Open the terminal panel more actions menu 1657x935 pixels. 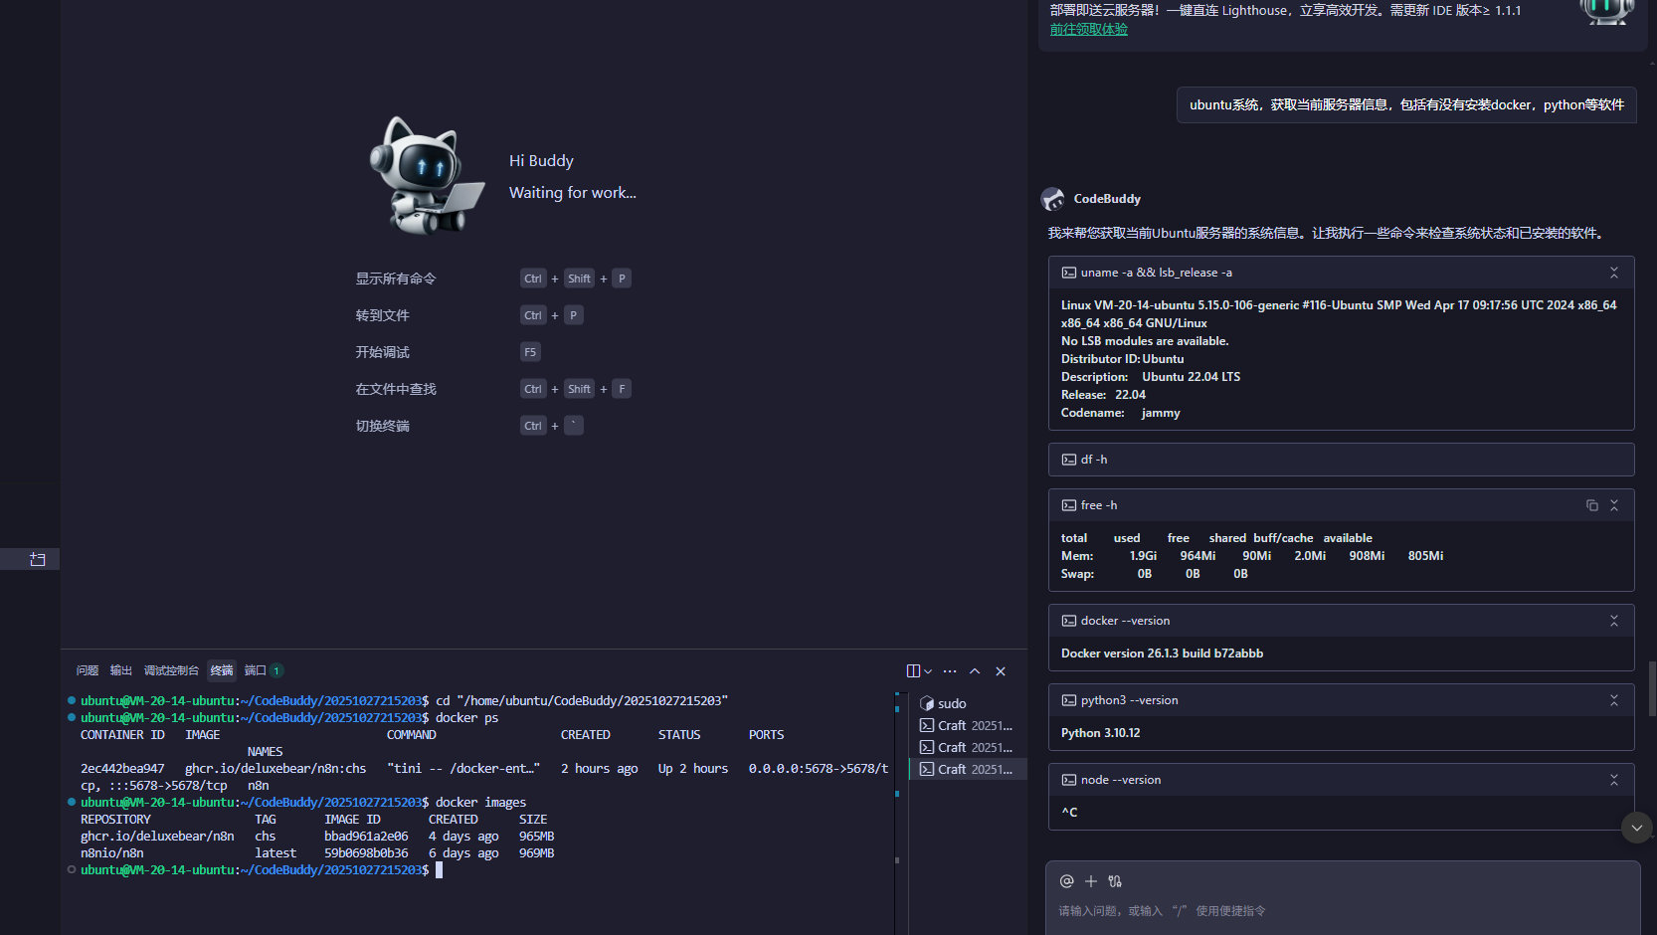pos(950,671)
